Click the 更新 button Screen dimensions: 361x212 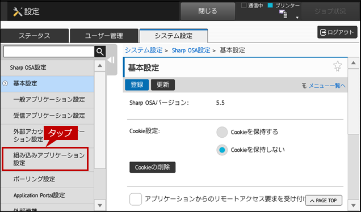pyautogui.click(x=163, y=85)
